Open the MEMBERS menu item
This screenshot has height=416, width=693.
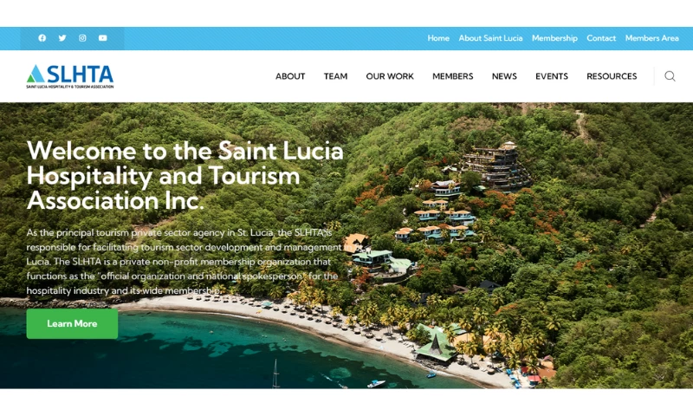point(452,76)
